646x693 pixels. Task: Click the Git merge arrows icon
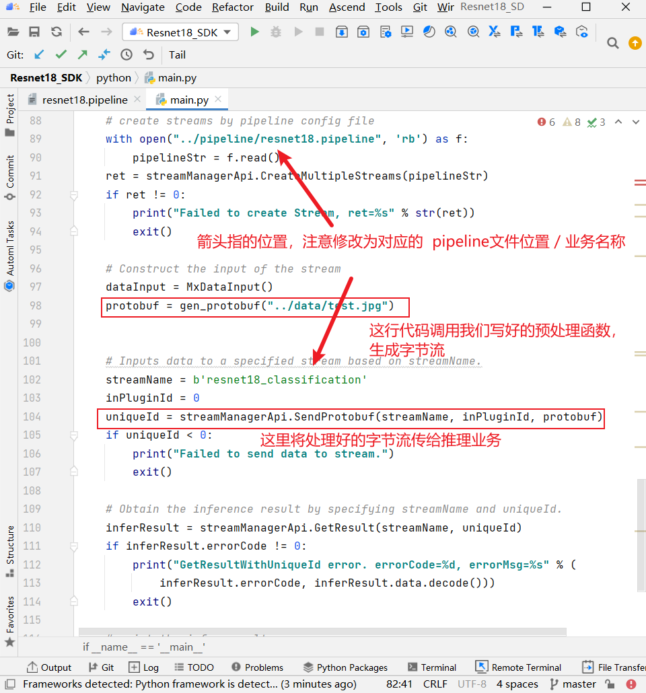click(x=104, y=54)
